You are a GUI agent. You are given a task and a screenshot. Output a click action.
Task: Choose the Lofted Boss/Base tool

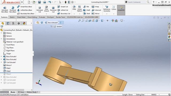(x=25, y=10)
